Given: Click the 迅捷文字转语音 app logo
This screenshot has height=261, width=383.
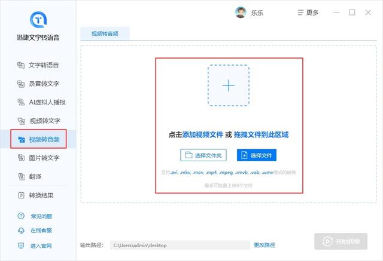Looking at the screenshot, I should tap(38, 20).
